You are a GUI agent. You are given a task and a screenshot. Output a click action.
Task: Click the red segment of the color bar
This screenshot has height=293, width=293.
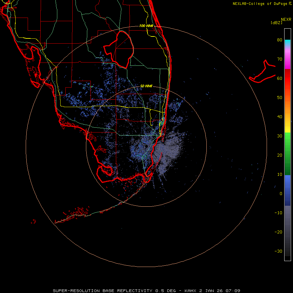287,78
